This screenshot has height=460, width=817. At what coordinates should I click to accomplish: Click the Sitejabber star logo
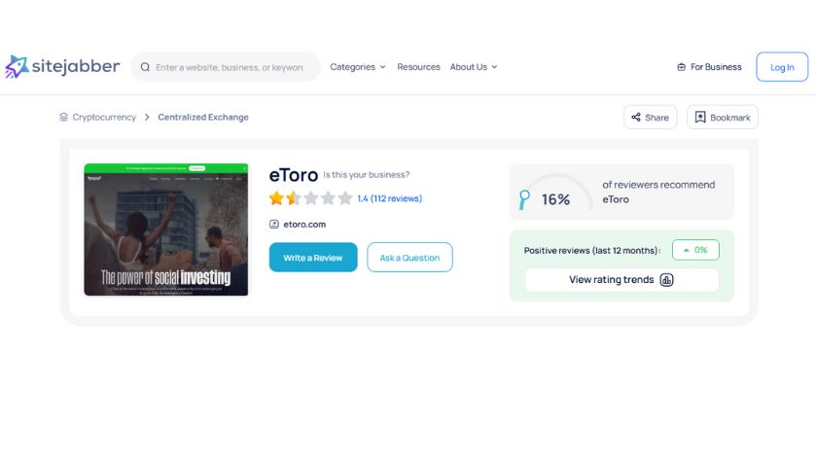(17, 67)
